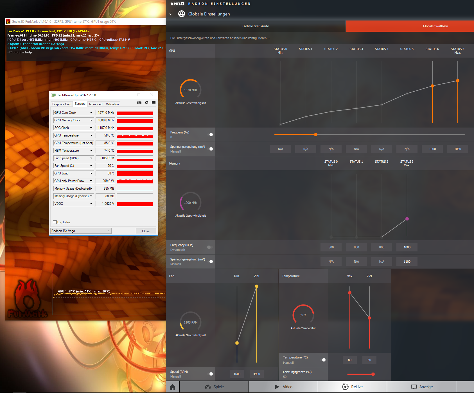Edit GPU Status 7 voltage field 1050

(458, 149)
